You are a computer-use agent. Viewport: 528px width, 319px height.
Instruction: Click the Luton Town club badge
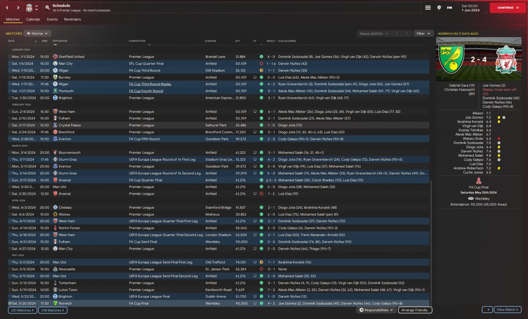[55, 290]
